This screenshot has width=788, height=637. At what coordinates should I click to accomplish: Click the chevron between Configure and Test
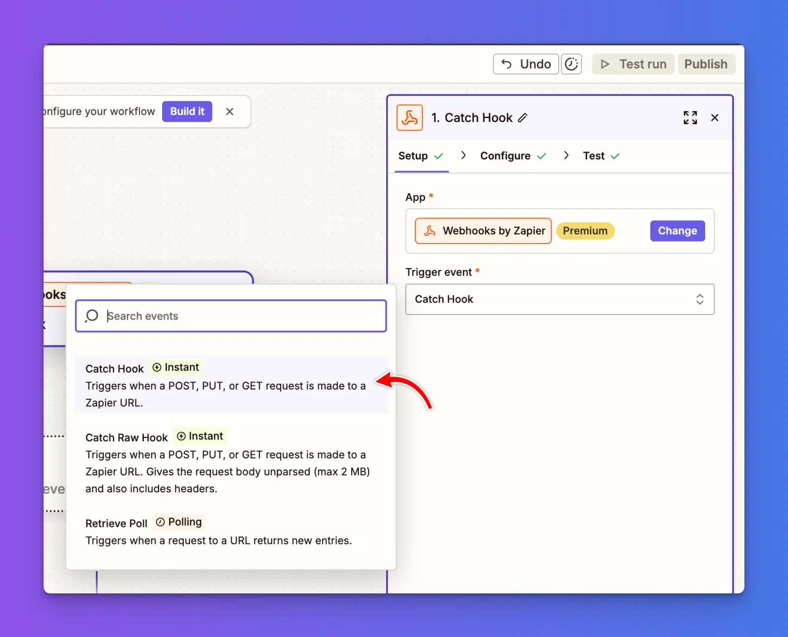coord(566,156)
